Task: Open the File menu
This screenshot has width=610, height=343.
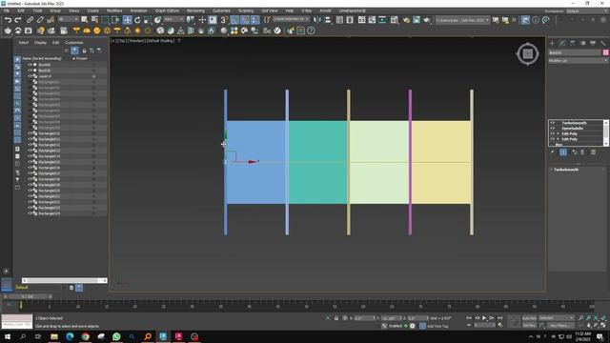Action: tap(7, 10)
